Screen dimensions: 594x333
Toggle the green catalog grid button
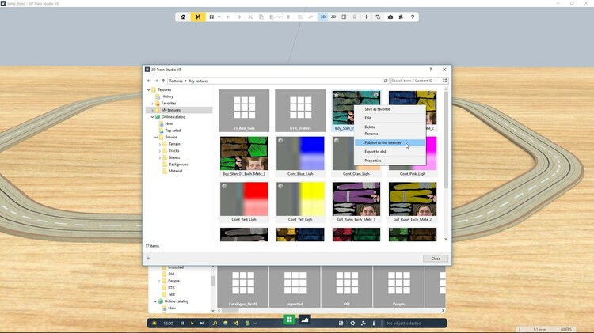click(x=289, y=320)
